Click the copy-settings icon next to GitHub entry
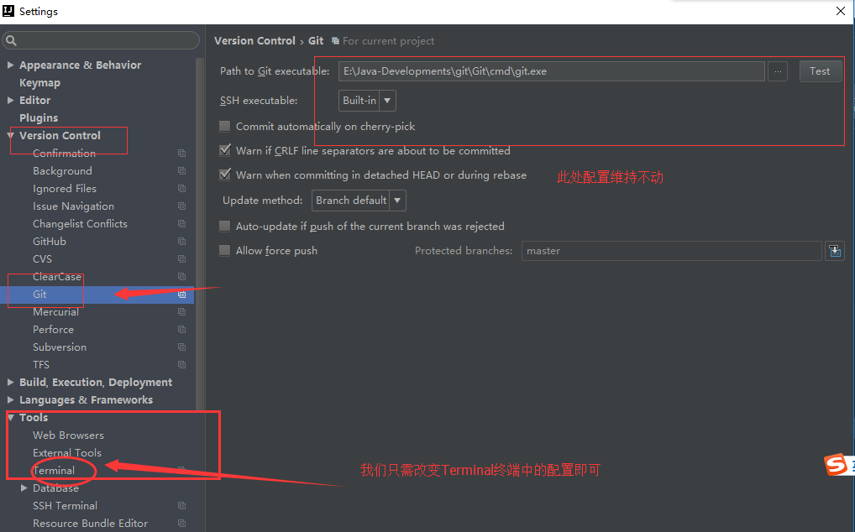Viewport: 855px width, 532px height. click(181, 241)
